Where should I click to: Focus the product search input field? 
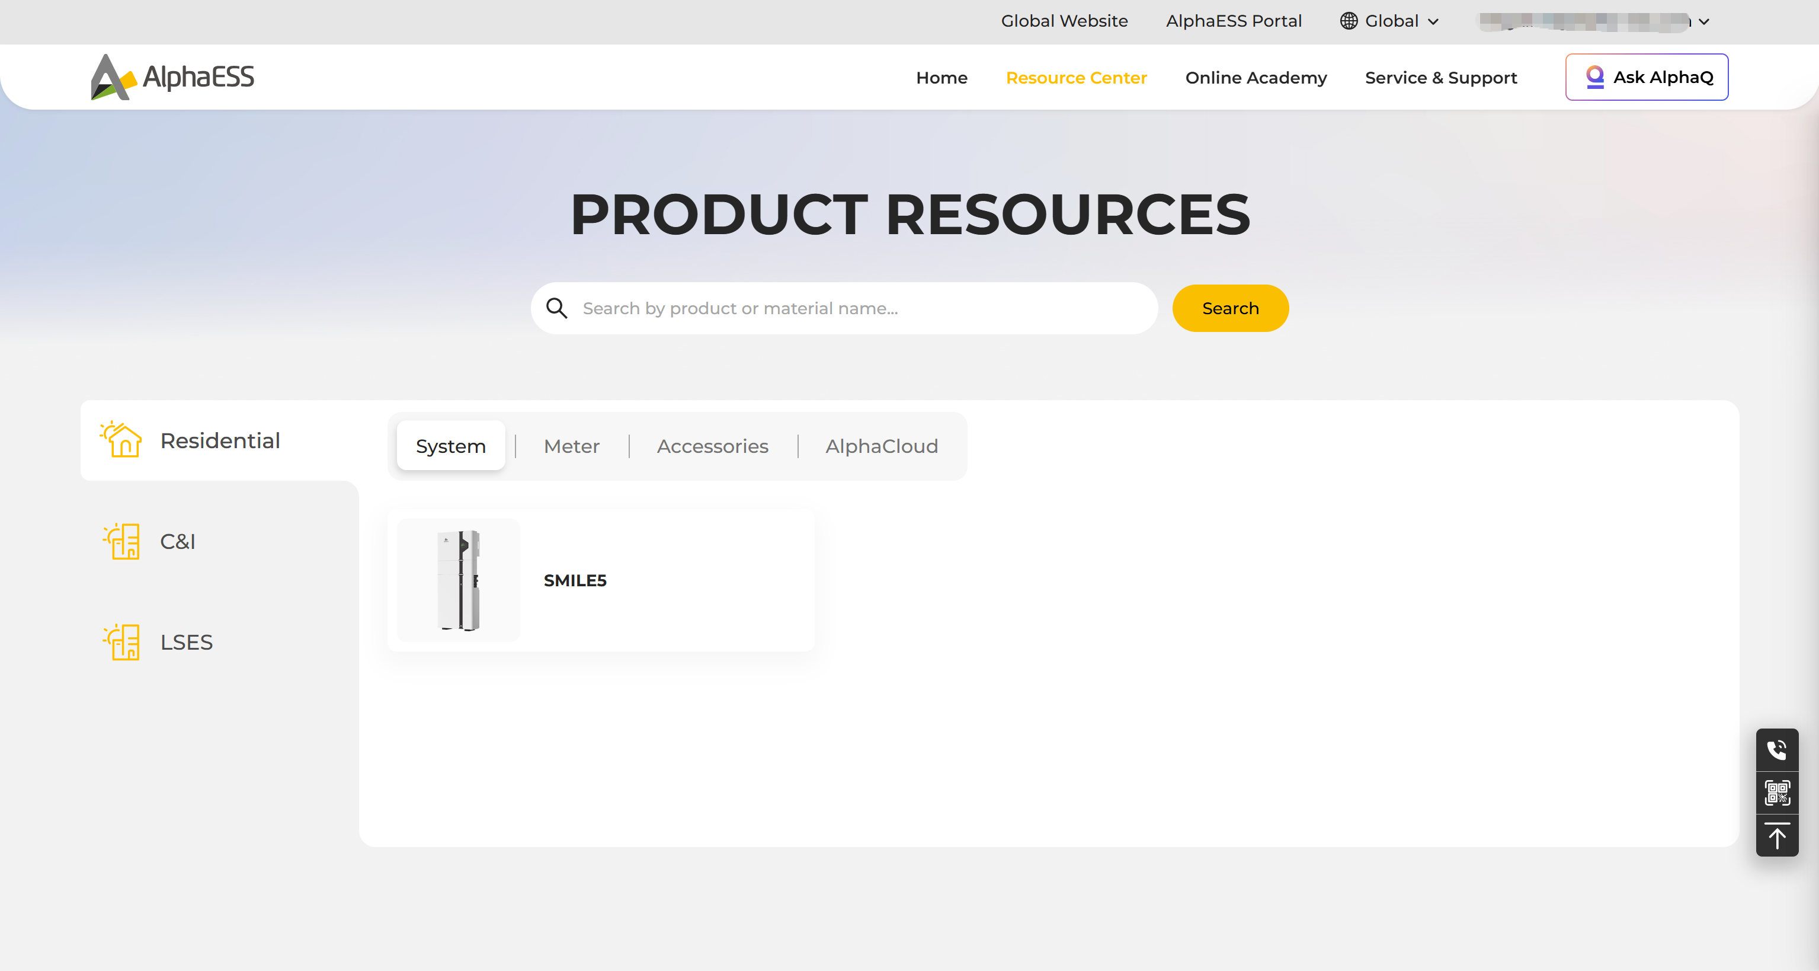click(844, 308)
